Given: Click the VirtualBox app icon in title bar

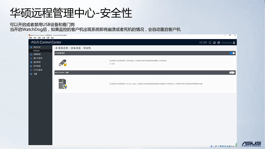Looking at the screenshot, I should coord(29,35).
